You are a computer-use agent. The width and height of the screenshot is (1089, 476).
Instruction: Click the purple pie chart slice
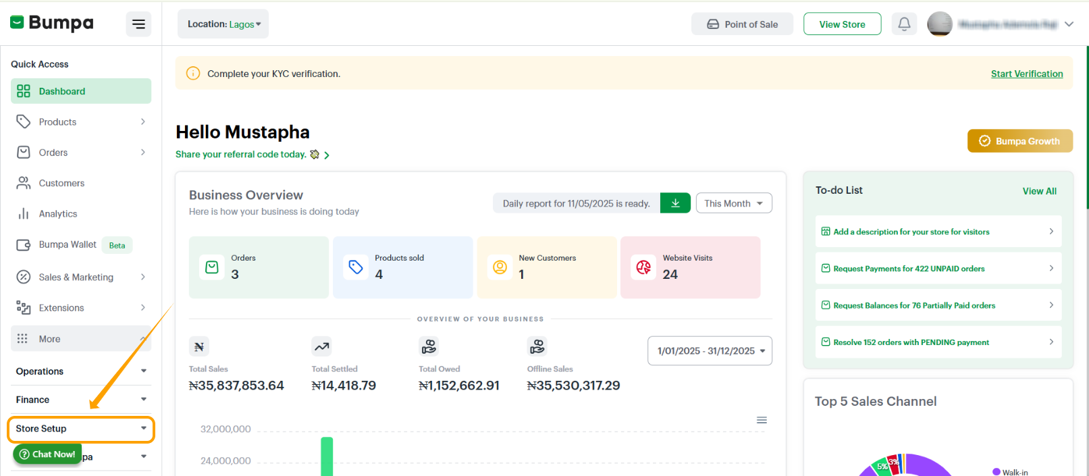(x=928, y=465)
